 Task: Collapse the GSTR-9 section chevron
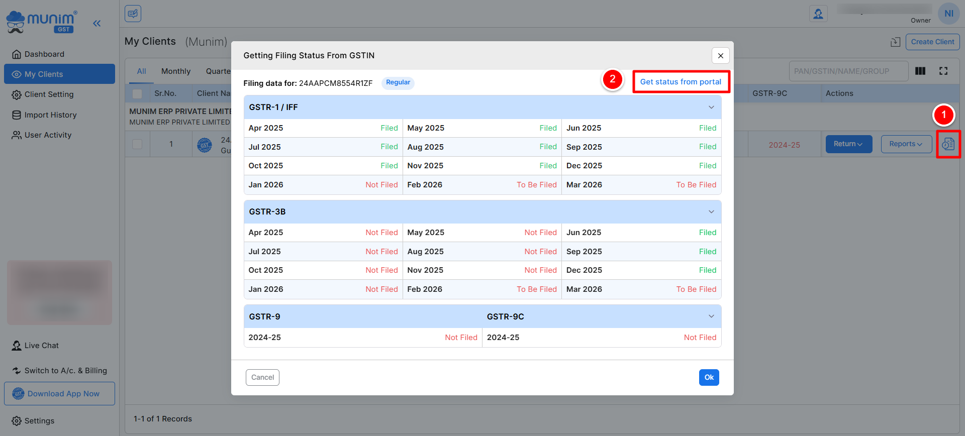tap(711, 316)
